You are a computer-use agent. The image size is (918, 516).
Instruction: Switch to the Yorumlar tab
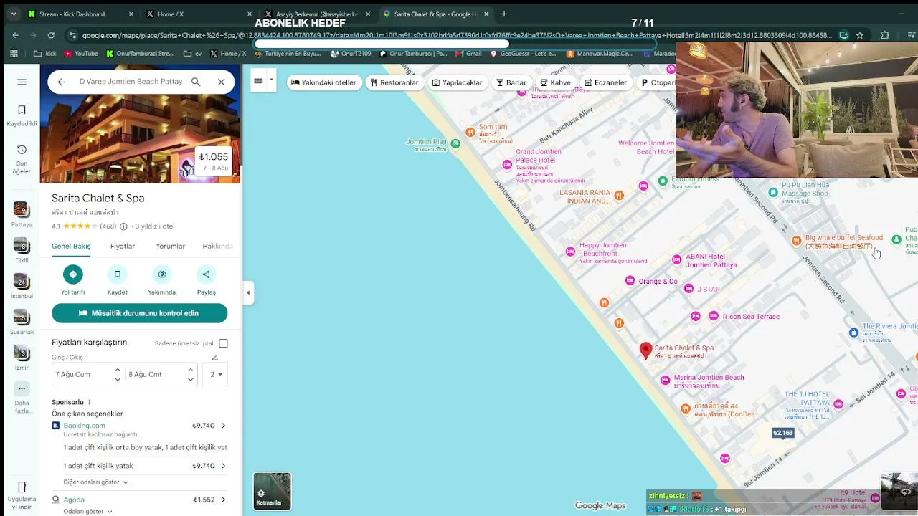pos(171,246)
